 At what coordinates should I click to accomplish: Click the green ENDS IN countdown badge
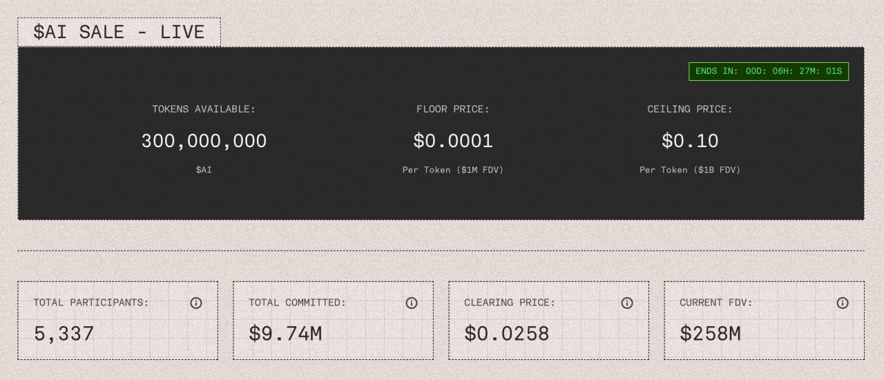coord(768,71)
